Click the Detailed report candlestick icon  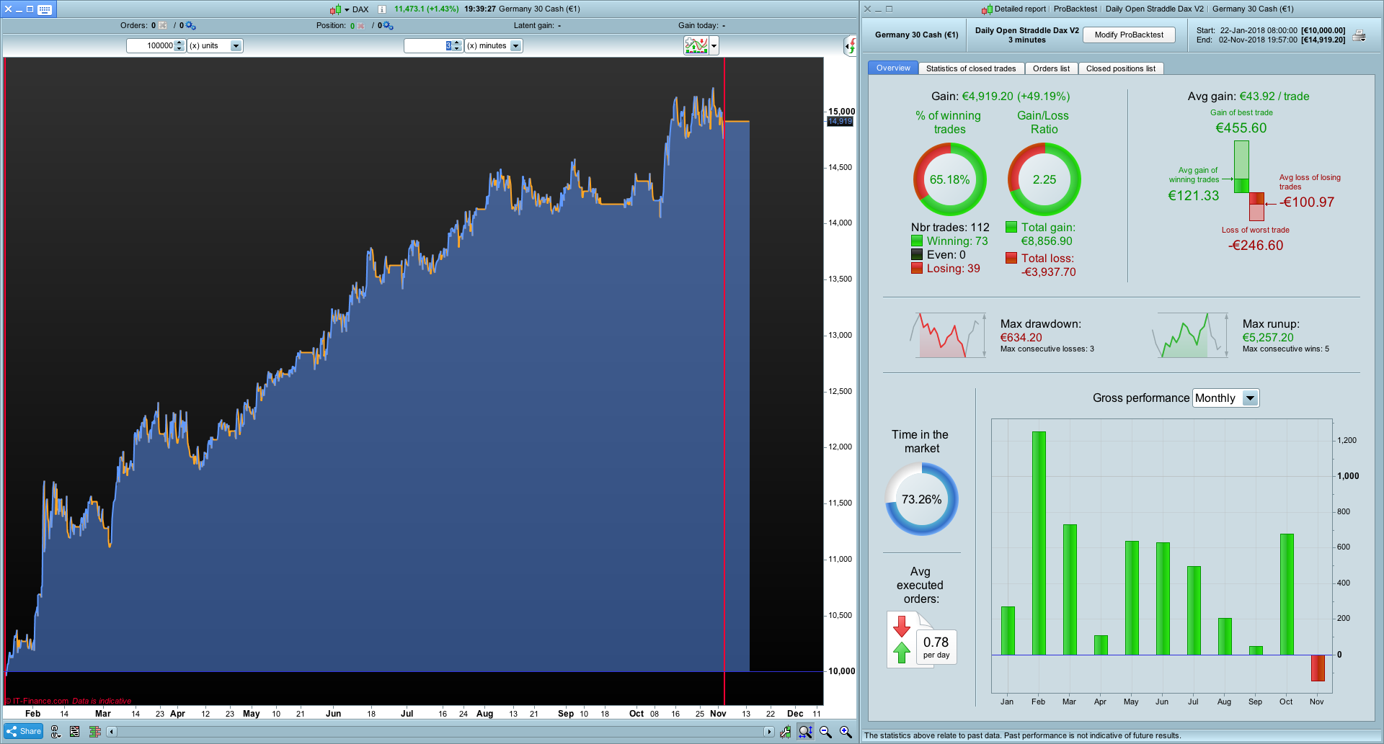pos(987,9)
